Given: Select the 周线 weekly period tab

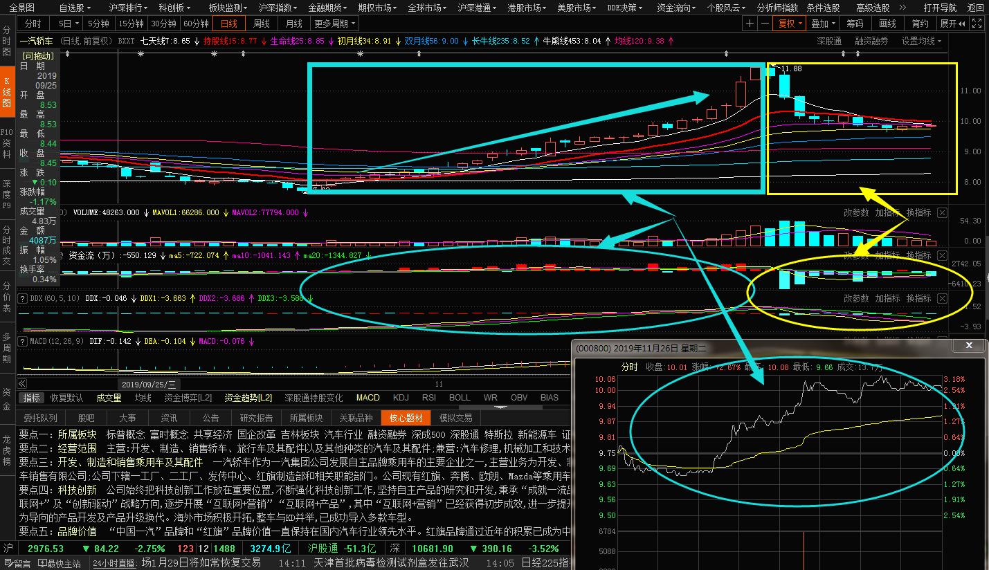Looking at the screenshot, I should [x=262, y=24].
